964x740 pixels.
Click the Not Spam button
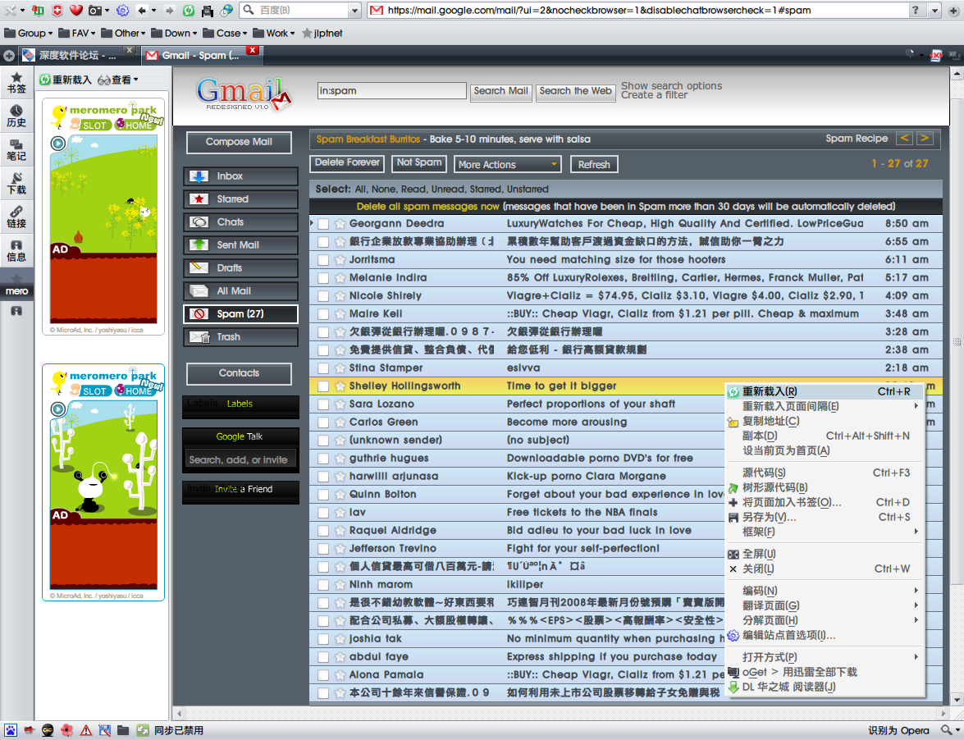[x=419, y=163]
